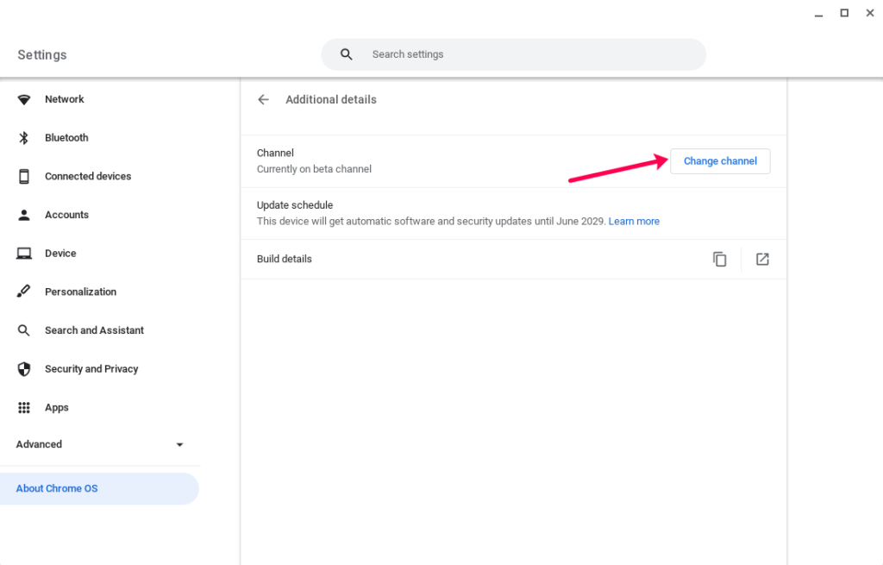Click the Connected devices phone icon
Screen dimensions: 883x565
pyautogui.click(x=23, y=176)
